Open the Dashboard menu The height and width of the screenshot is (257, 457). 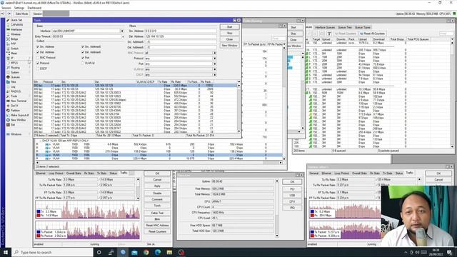pos(34,8)
